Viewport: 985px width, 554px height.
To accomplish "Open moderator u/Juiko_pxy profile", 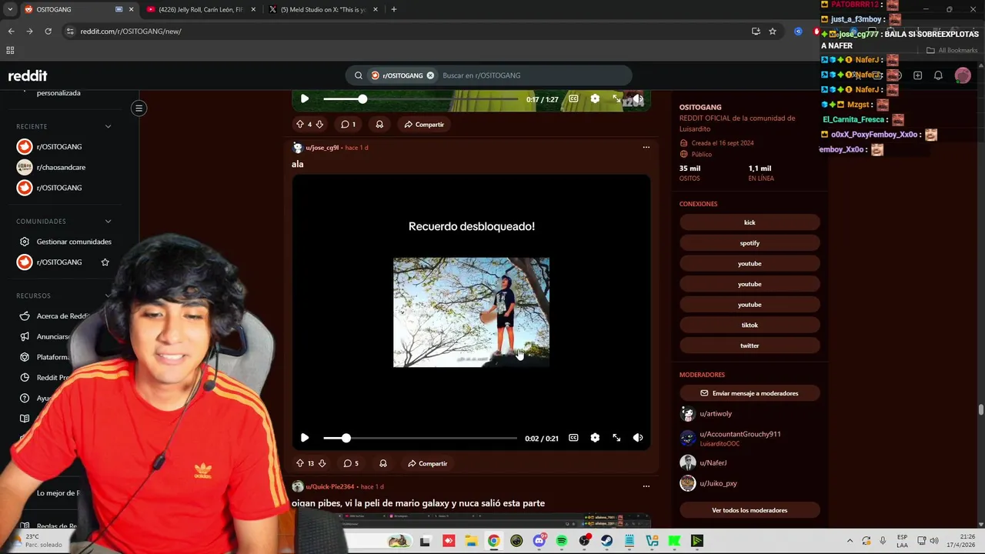I will click(718, 483).
